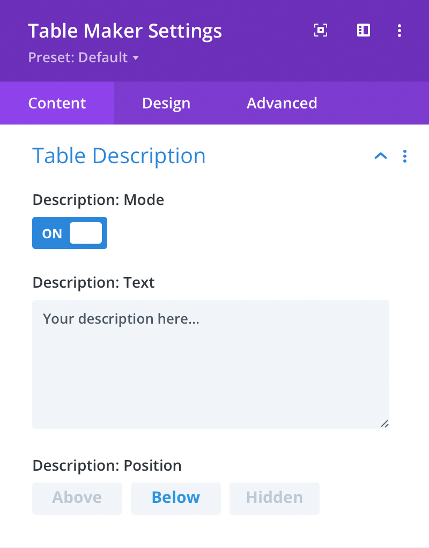The width and height of the screenshot is (429, 548).
Task: Click the Description: Mode label
Action: coord(98,200)
